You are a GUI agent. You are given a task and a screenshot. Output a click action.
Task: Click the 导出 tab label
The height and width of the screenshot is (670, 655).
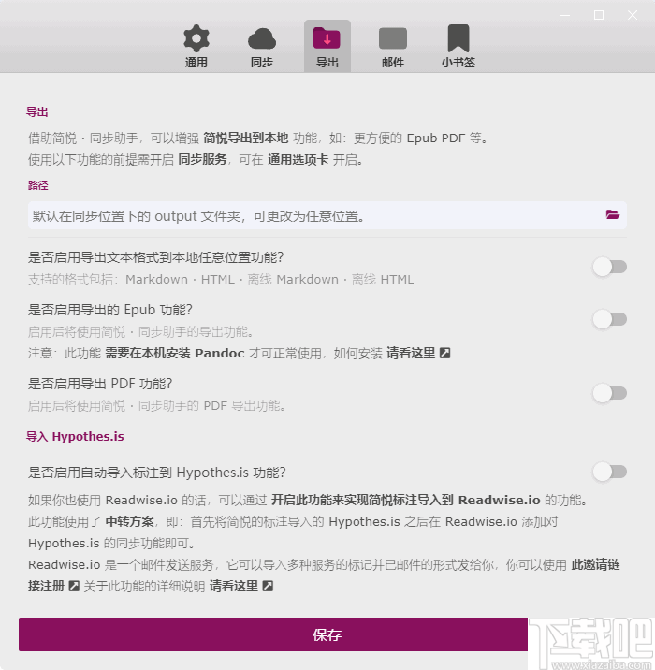click(327, 63)
